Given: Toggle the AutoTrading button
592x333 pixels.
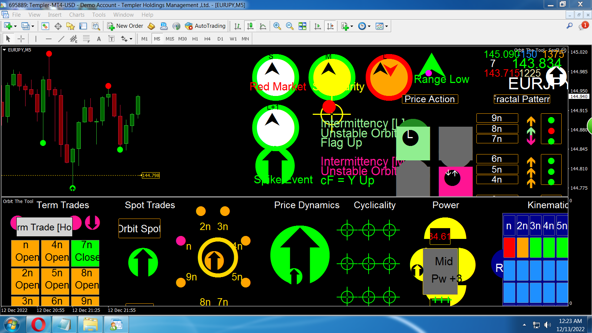Looking at the screenshot, I should pyautogui.click(x=205, y=26).
